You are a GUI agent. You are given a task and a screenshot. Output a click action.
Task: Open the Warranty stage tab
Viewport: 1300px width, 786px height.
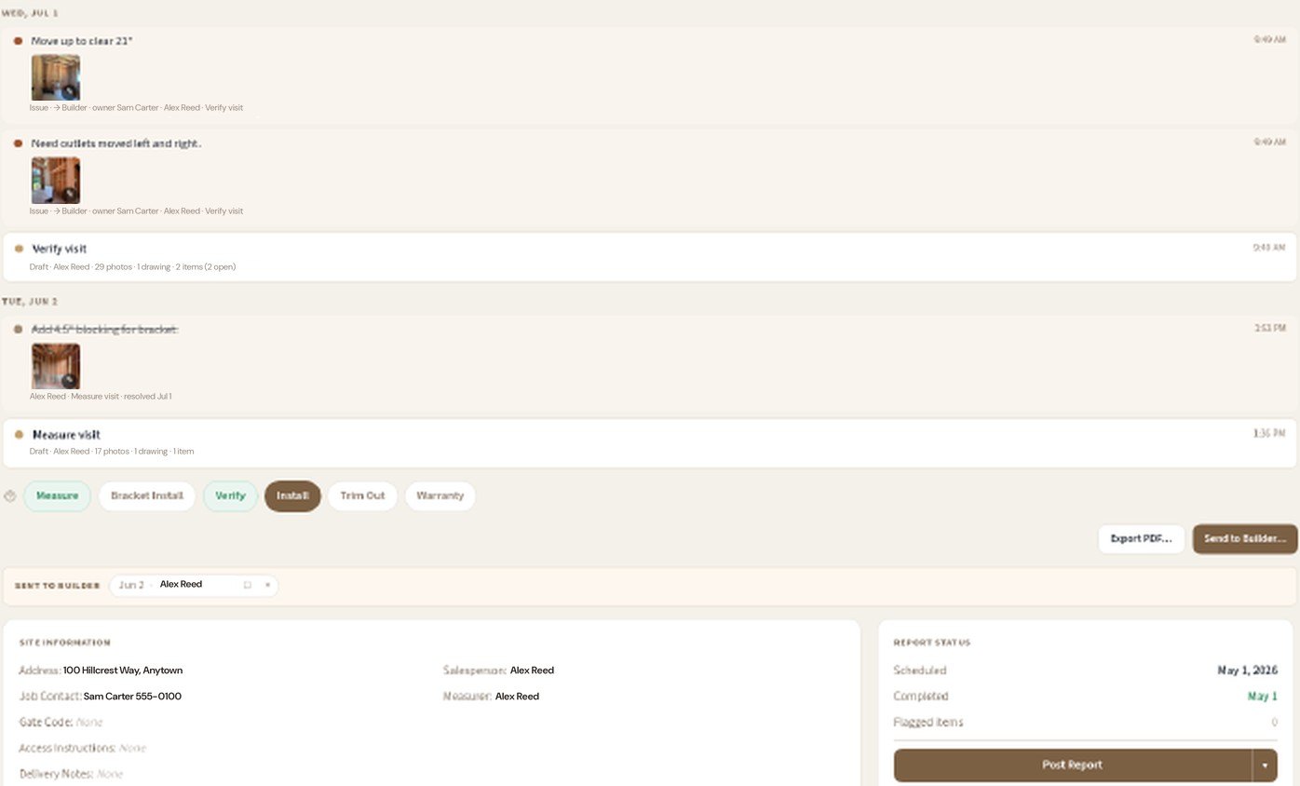click(440, 496)
